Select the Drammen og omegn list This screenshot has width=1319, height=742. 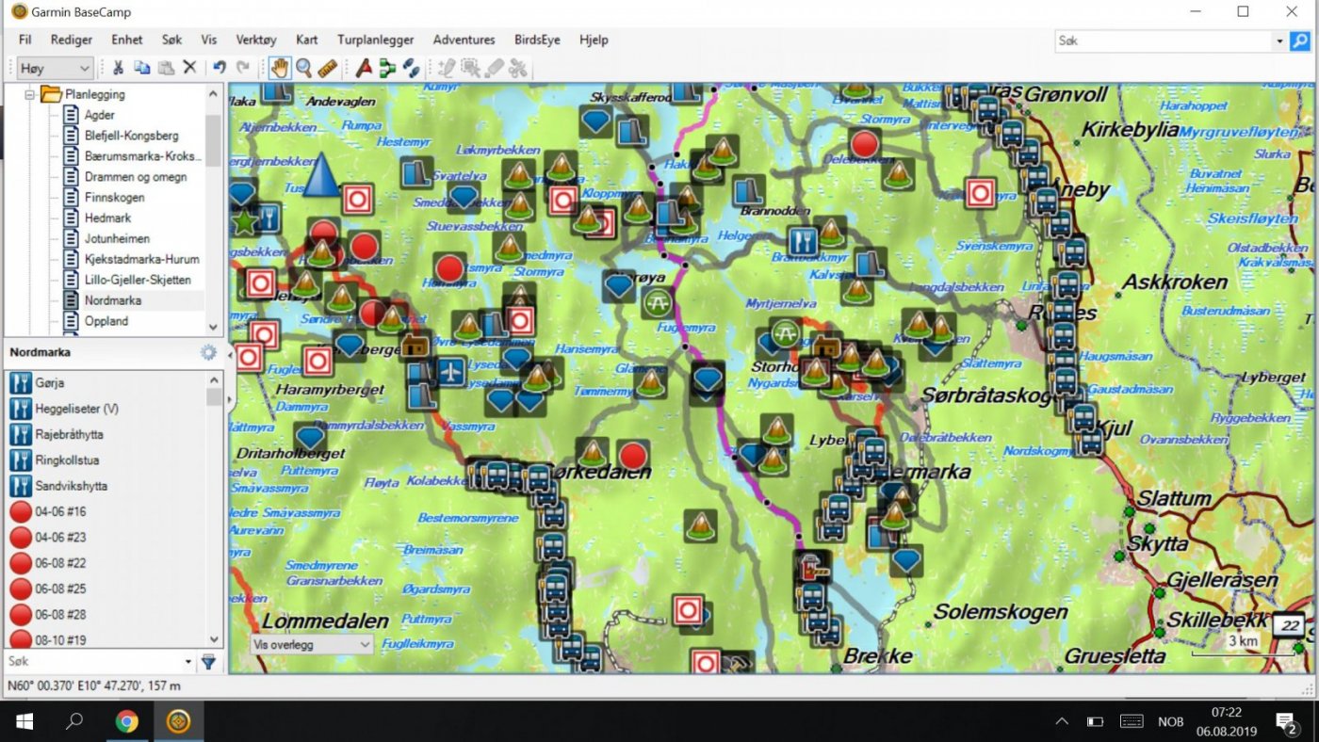136,177
